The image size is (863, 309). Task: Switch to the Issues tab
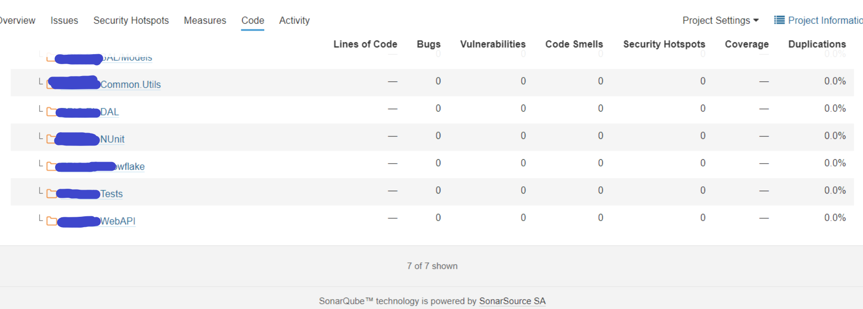[x=64, y=20]
